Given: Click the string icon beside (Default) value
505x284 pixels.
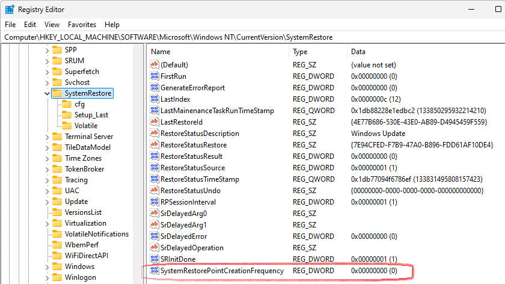Looking at the screenshot, I should (x=154, y=65).
